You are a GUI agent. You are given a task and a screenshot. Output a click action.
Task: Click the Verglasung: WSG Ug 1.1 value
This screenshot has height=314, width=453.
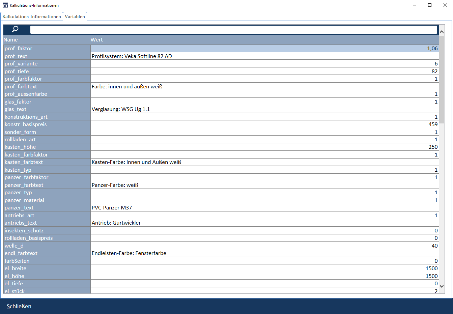tap(121, 109)
